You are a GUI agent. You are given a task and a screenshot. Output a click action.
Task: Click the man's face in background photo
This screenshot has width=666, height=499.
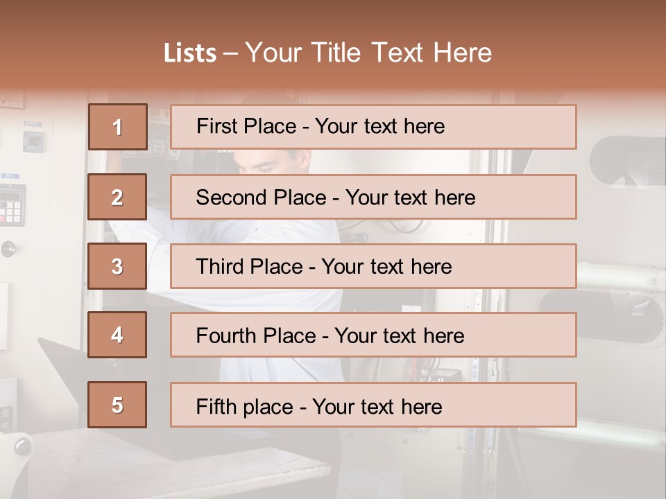[x=272, y=161]
